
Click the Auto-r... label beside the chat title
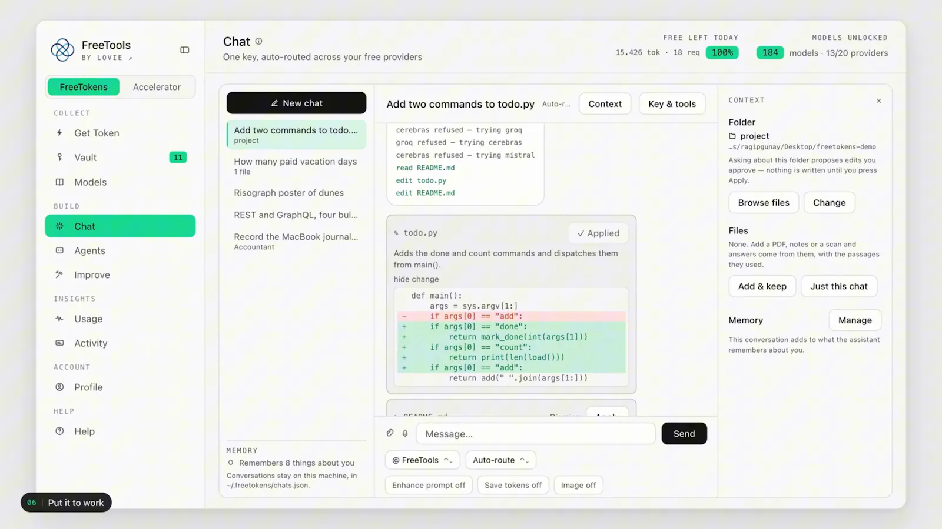point(556,104)
